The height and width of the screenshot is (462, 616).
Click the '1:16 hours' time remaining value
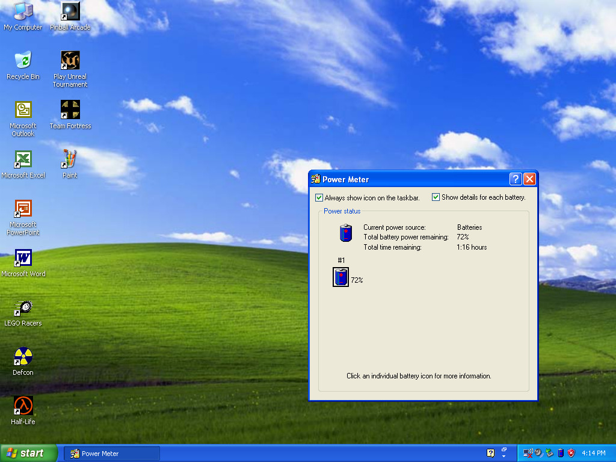coord(472,247)
